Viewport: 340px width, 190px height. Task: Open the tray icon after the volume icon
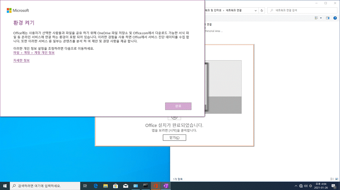[x=311, y=186]
